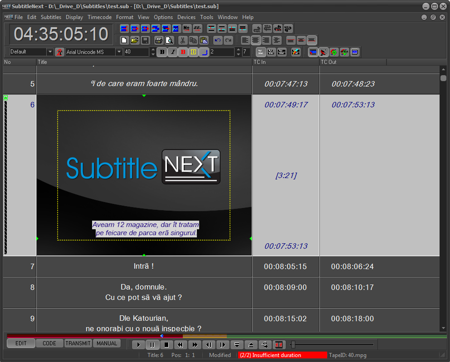The height and width of the screenshot is (362, 450).
Task: Decrease font size 40 with down arrow
Action: point(153,54)
